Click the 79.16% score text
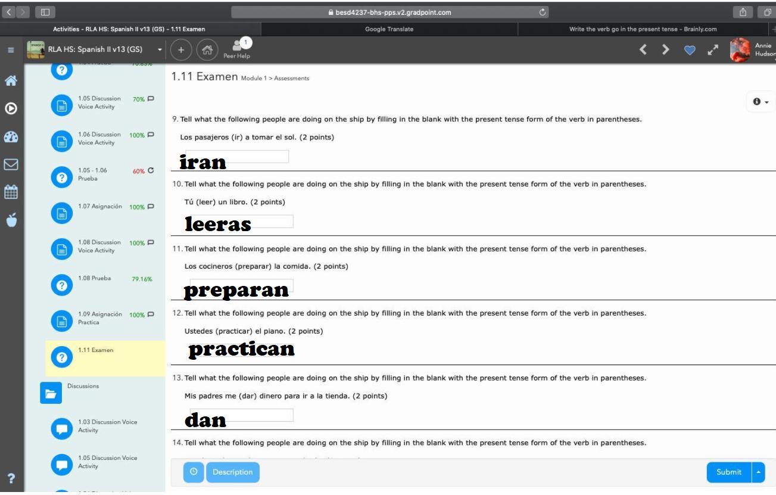This screenshot has width=776, height=495. click(x=142, y=279)
